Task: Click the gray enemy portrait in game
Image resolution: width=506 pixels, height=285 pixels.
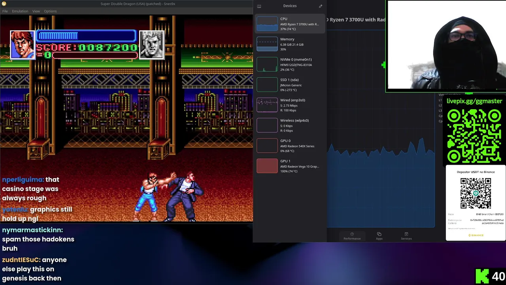Action: (x=152, y=44)
